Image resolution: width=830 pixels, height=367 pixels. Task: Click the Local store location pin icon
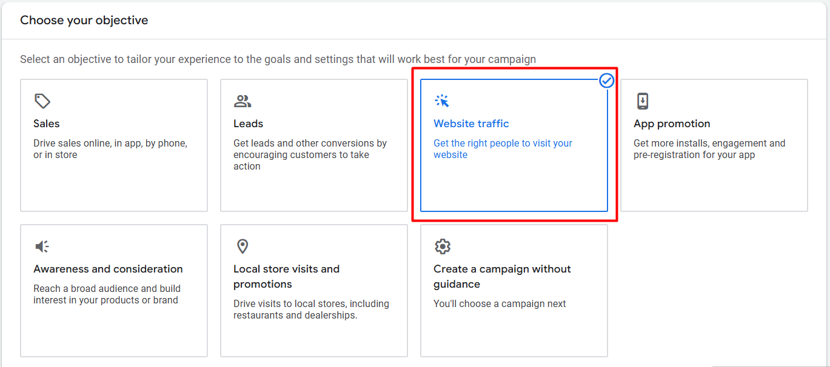[243, 246]
